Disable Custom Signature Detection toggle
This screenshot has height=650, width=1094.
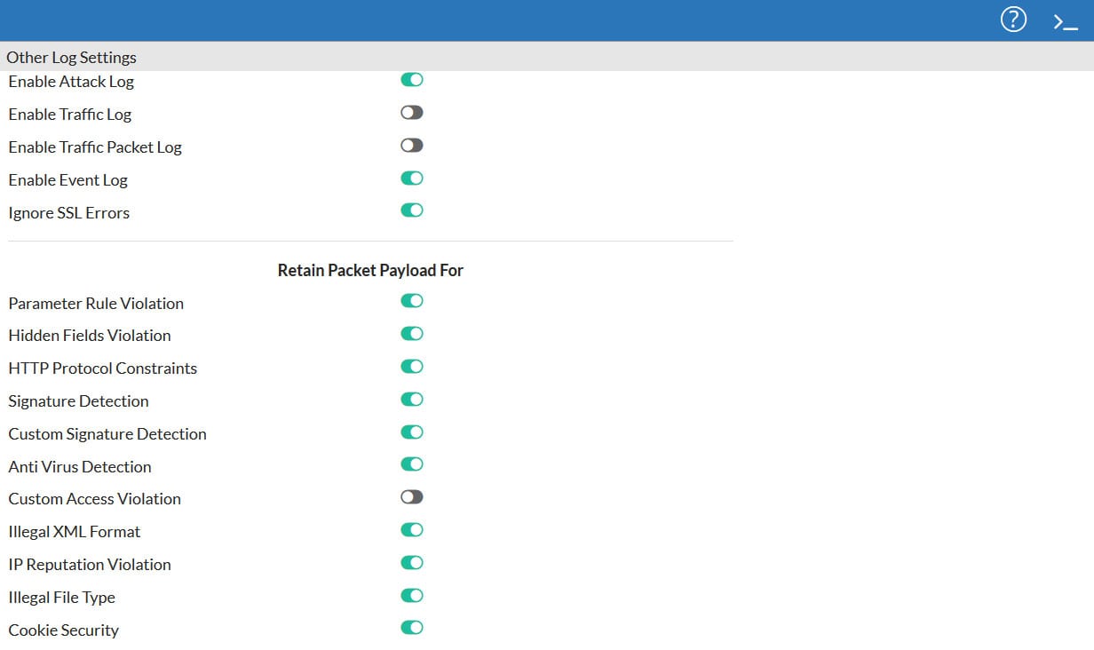(411, 432)
